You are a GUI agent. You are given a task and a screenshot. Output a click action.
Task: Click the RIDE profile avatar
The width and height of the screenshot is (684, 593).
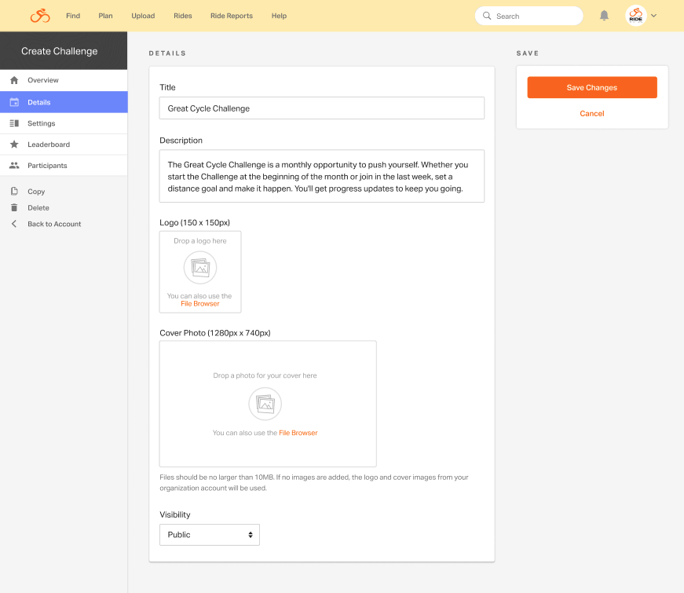(635, 16)
